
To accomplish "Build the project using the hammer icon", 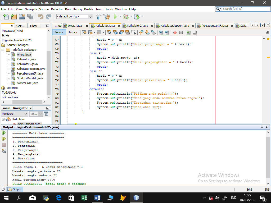I will click(98, 16).
